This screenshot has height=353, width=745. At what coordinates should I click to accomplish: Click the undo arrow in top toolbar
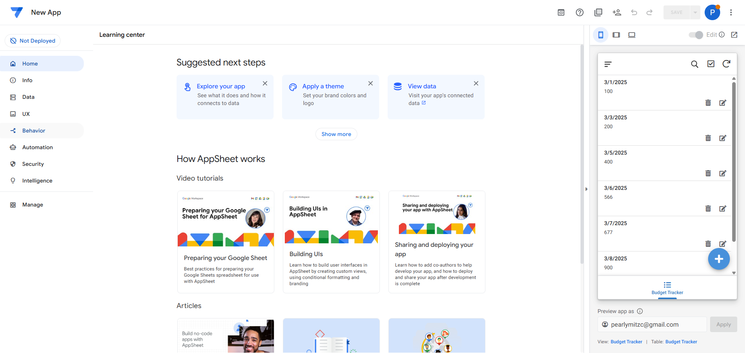pyautogui.click(x=634, y=12)
